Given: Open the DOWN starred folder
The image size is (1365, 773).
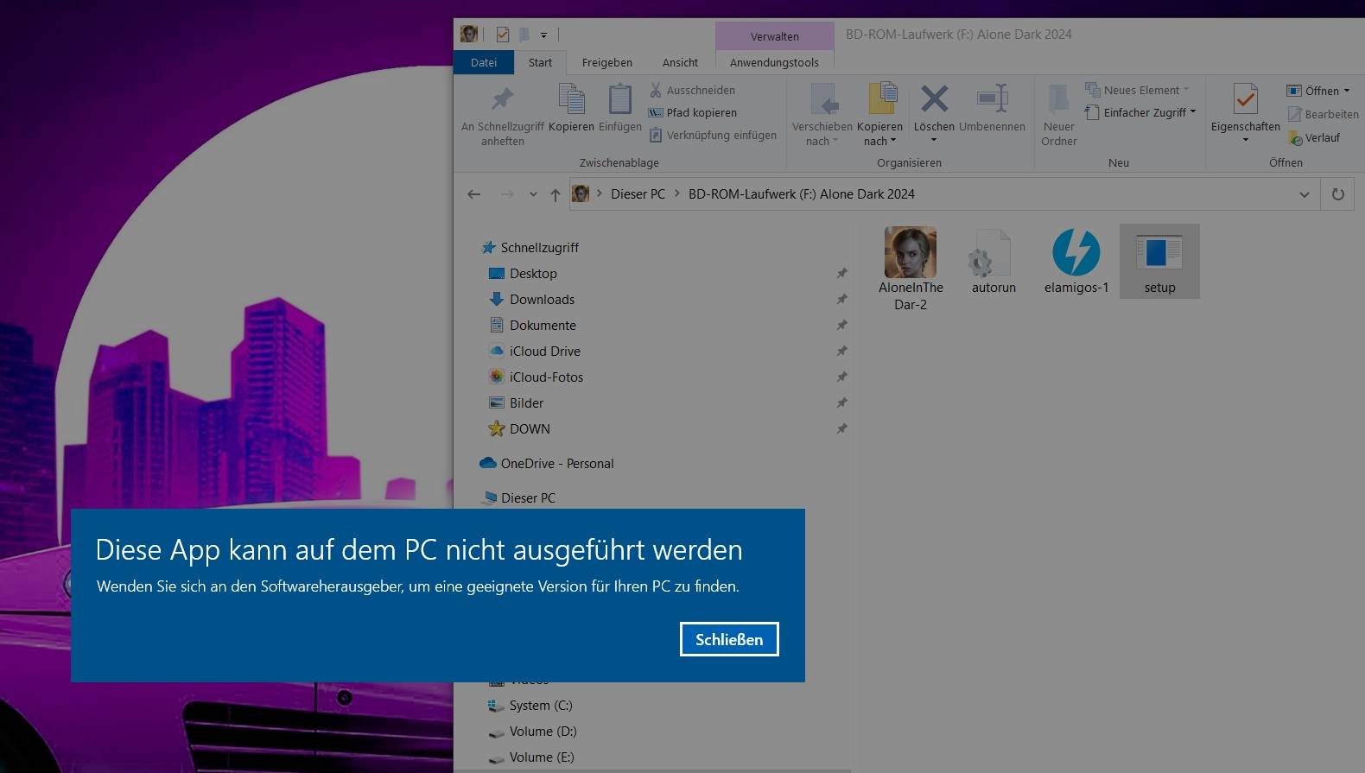Looking at the screenshot, I should (529, 429).
